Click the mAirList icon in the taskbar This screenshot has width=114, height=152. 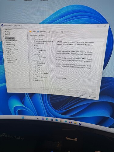pyautogui.click(x=80, y=124)
